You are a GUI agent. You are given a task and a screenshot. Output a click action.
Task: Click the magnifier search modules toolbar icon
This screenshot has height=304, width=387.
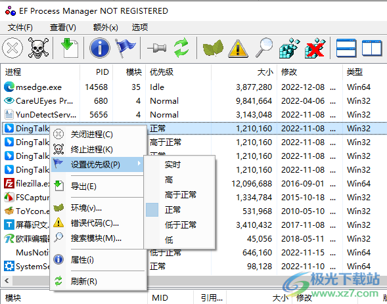[x=264, y=48]
